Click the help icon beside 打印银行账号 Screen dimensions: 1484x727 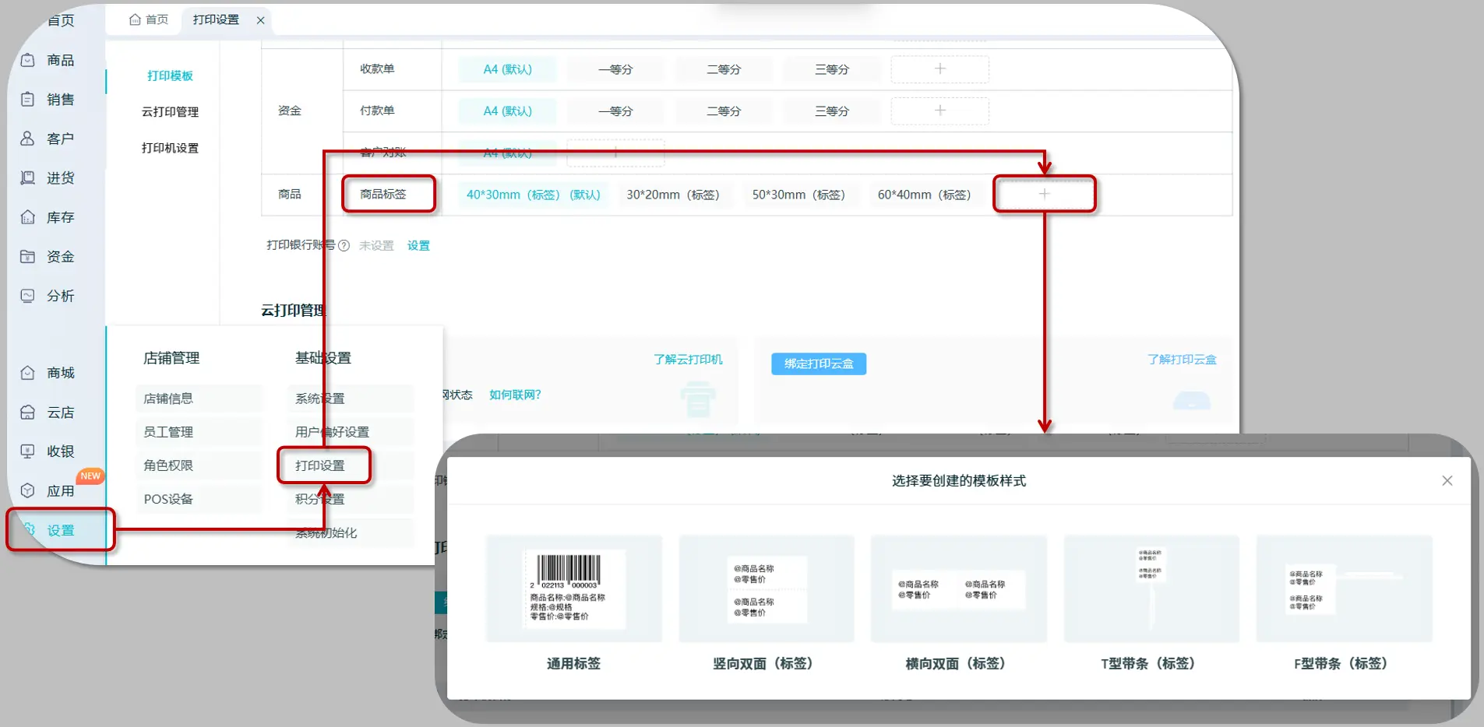pyautogui.click(x=344, y=246)
